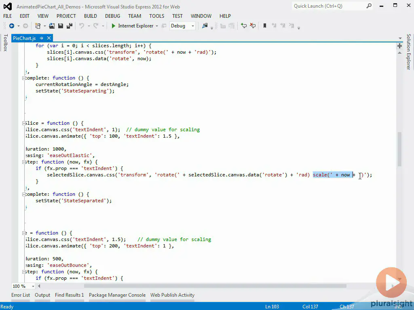Click the Decrease Indent toolbar icon
This screenshot has width=414, height=310.
(x=223, y=26)
